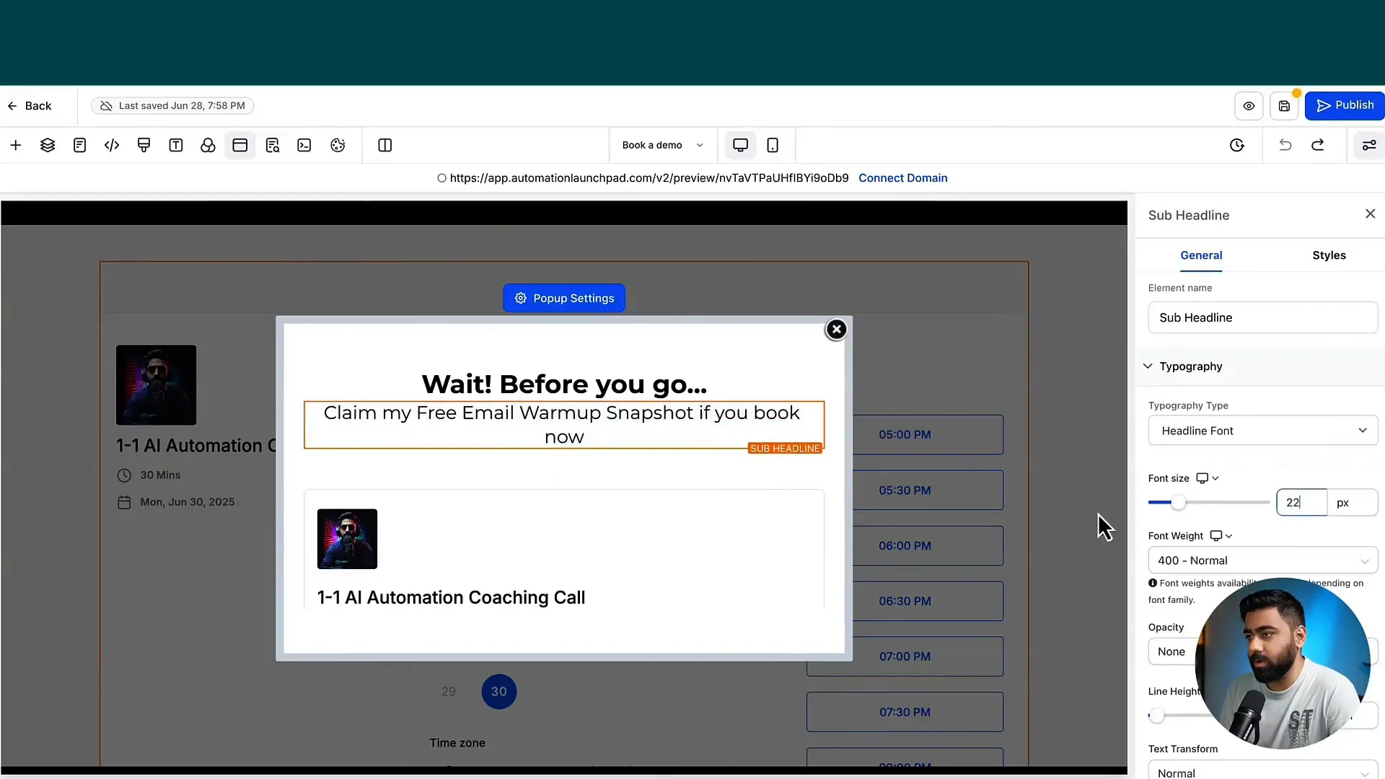The height and width of the screenshot is (779, 1385).
Task: Open the layers panel icon
Action: [x=48, y=145]
